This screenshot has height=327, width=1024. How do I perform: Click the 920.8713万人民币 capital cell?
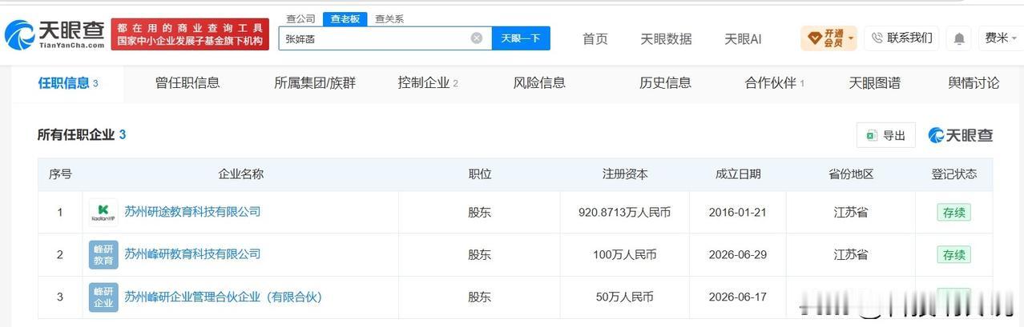pos(625,212)
